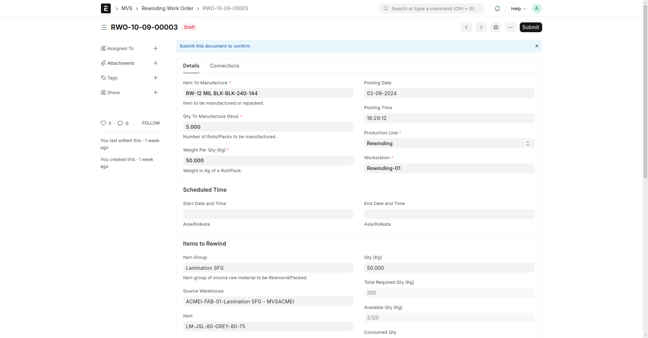
Task: Open user avatar menu
Action: [x=537, y=8]
